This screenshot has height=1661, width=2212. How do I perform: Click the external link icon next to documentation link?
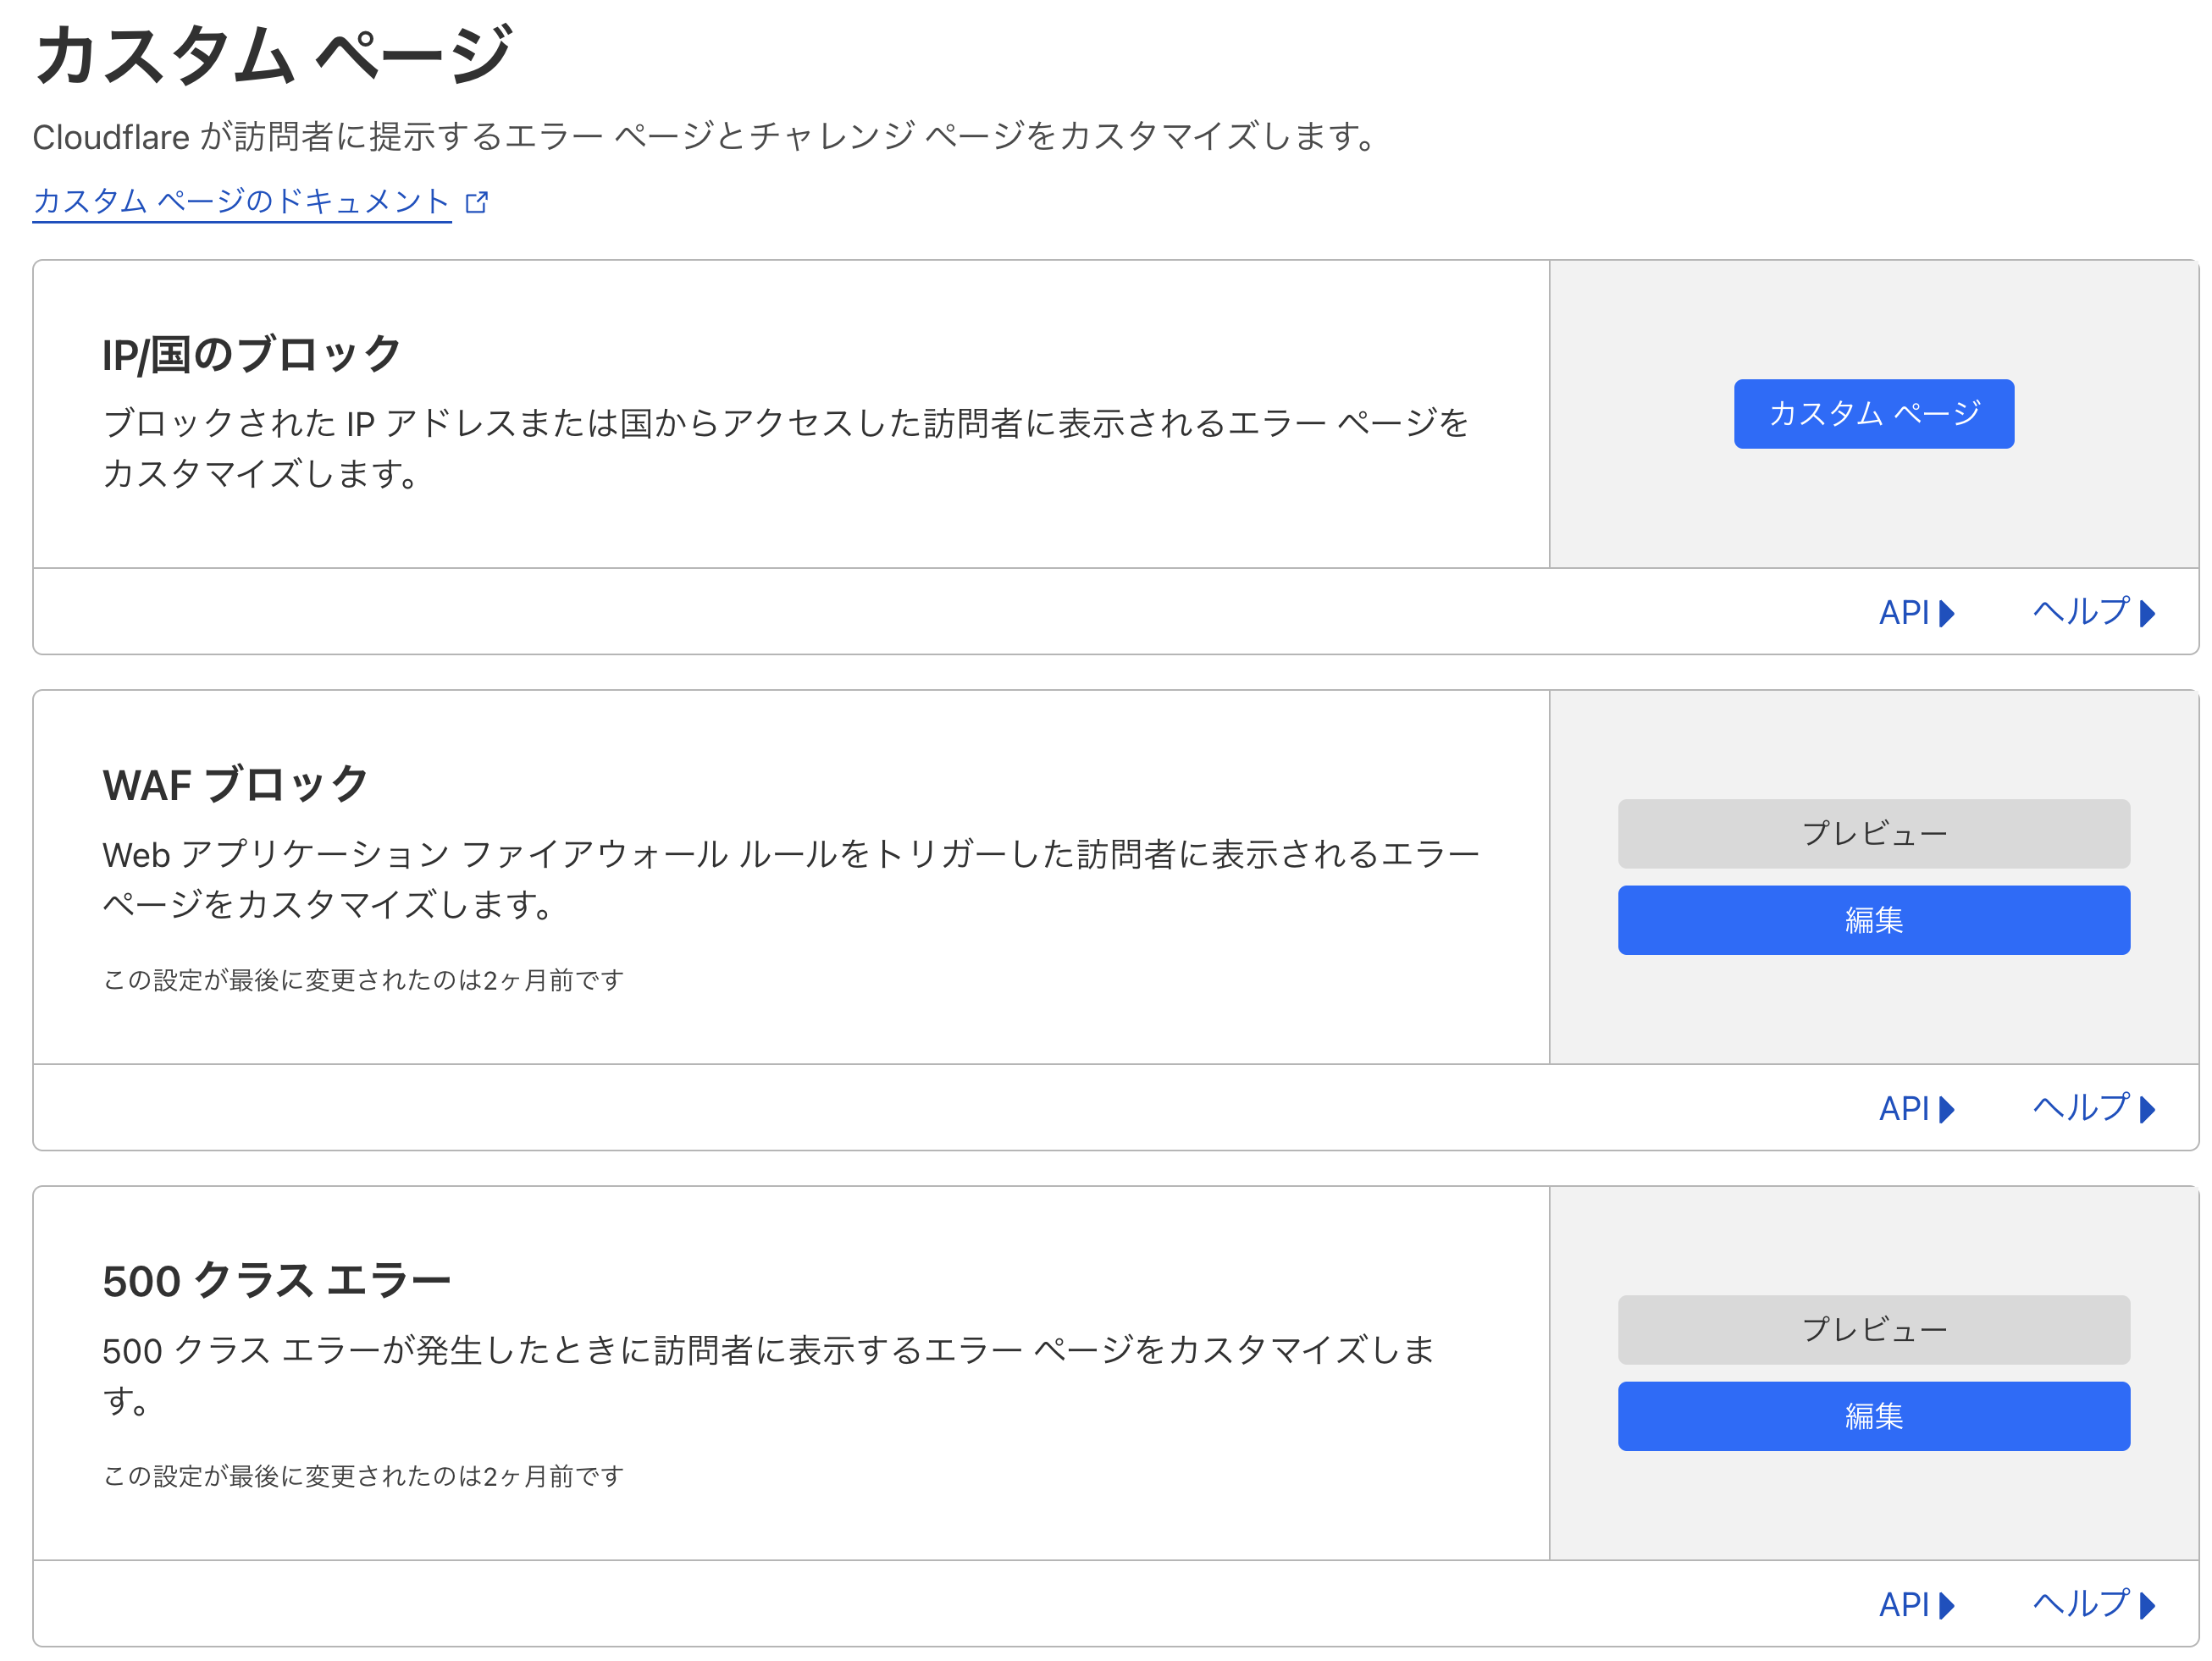tap(478, 201)
